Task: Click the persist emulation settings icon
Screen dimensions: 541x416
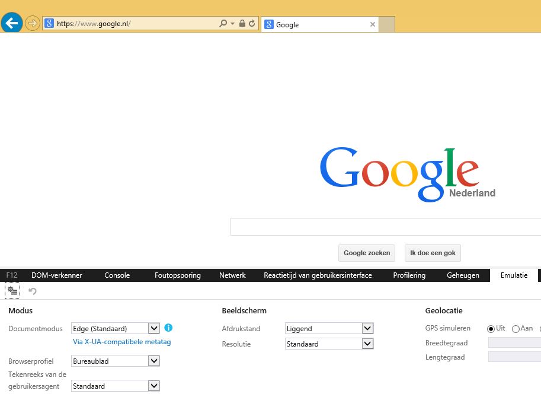Action: (12, 291)
